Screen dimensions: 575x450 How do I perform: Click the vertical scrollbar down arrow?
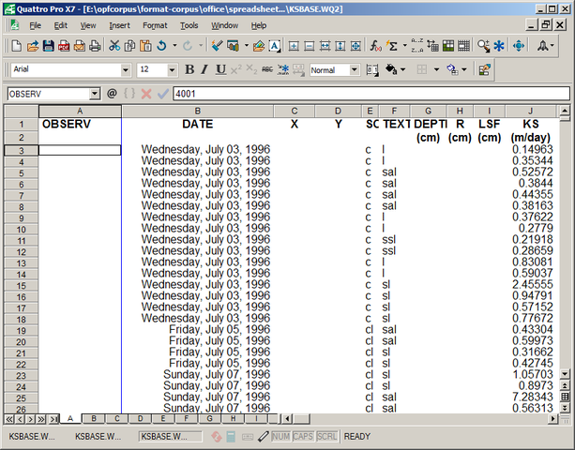click(x=565, y=374)
